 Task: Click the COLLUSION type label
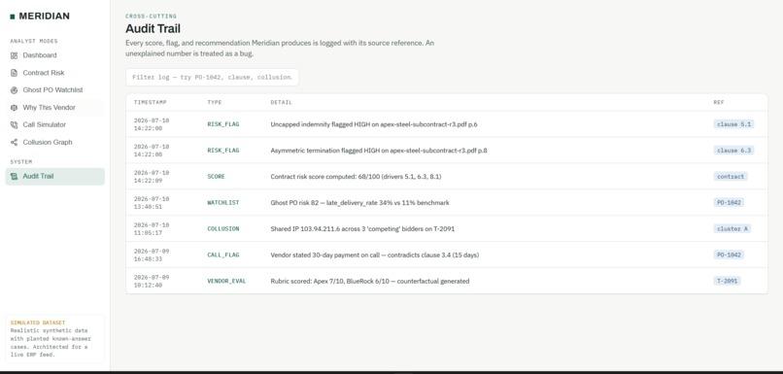point(223,228)
